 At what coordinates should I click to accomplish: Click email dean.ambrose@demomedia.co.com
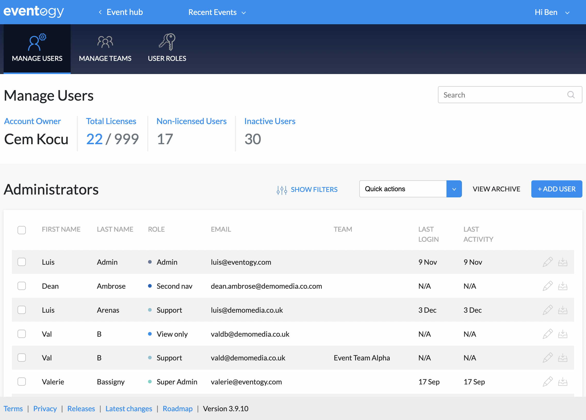(x=266, y=286)
